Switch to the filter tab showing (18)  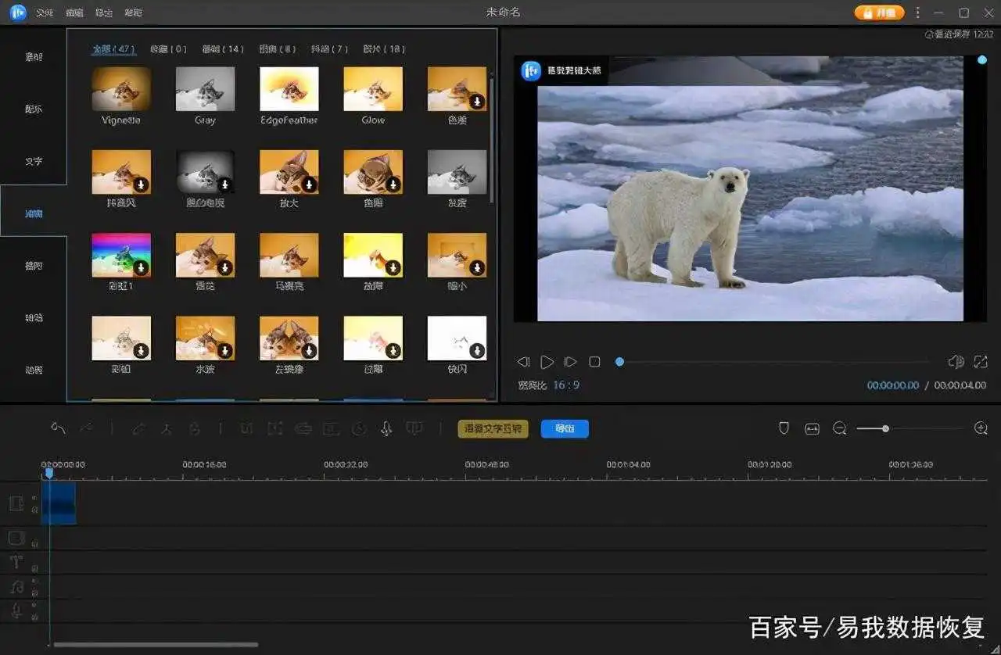tap(384, 49)
